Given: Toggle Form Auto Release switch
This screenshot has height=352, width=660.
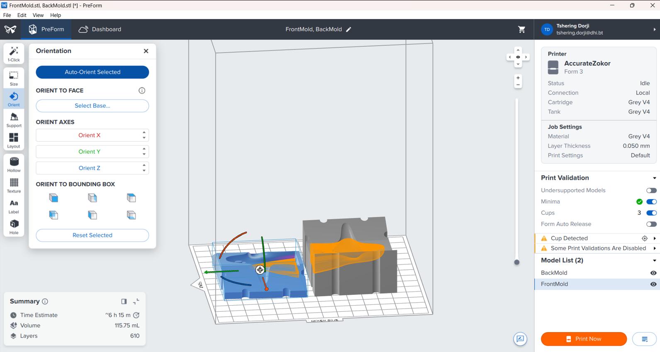Looking at the screenshot, I should [x=651, y=224].
